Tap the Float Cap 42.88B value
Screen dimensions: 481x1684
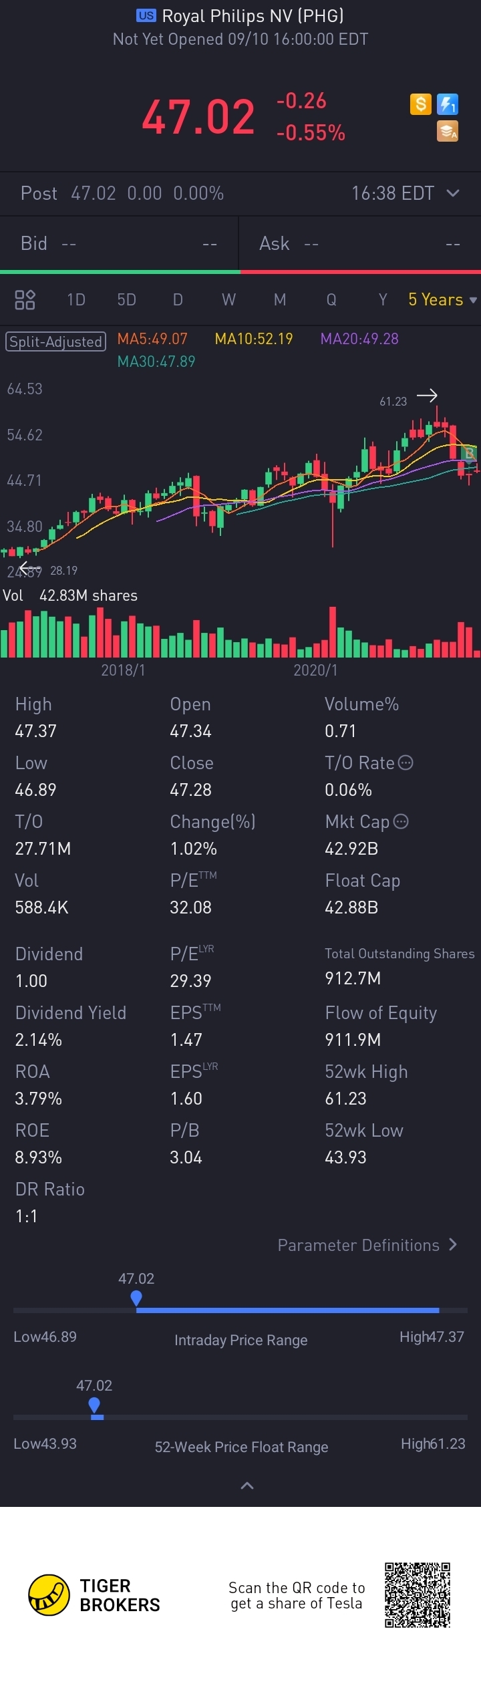(x=351, y=907)
